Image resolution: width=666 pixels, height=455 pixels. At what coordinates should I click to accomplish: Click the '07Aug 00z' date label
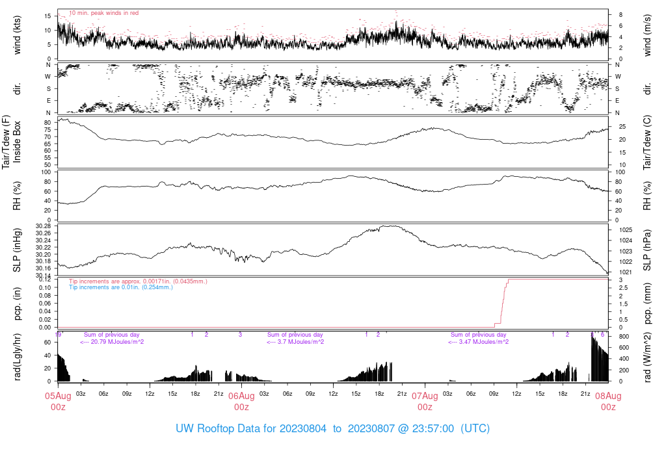425,402
